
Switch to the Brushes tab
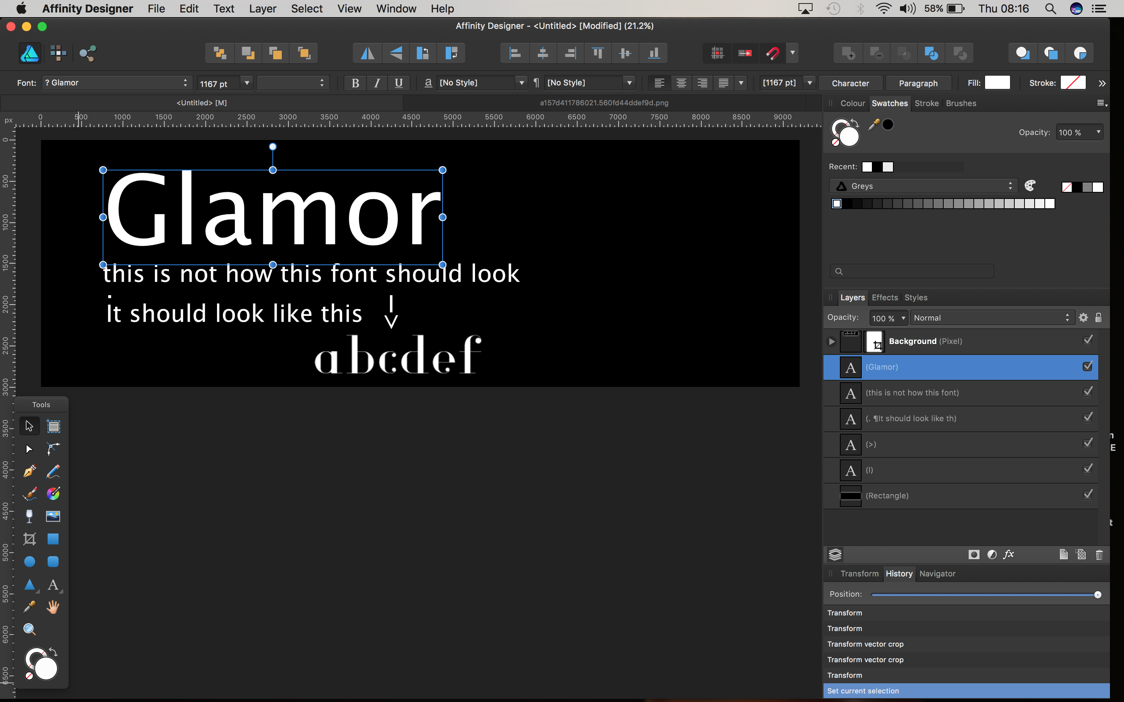pyautogui.click(x=961, y=103)
